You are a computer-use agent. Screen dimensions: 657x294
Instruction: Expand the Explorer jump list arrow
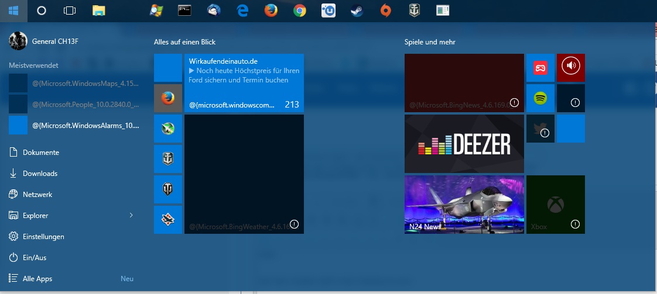[x=131, y=215]
